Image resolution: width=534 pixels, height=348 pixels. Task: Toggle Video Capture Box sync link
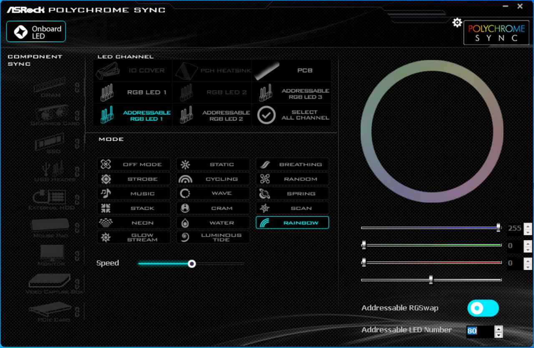click(x=77, y=284)
